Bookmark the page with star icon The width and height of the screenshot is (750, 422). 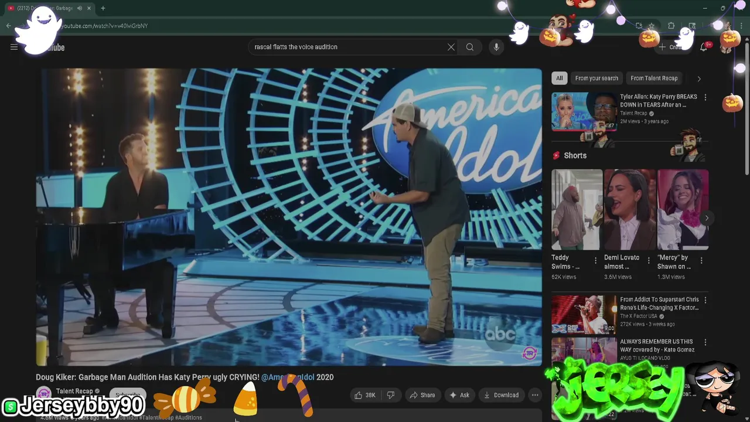tap(652, 26)
